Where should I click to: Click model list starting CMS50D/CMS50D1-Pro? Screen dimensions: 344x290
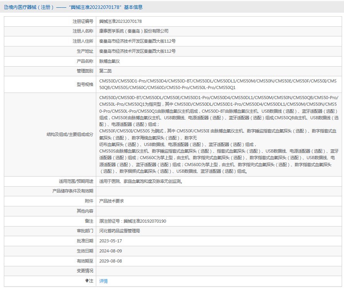218,84
